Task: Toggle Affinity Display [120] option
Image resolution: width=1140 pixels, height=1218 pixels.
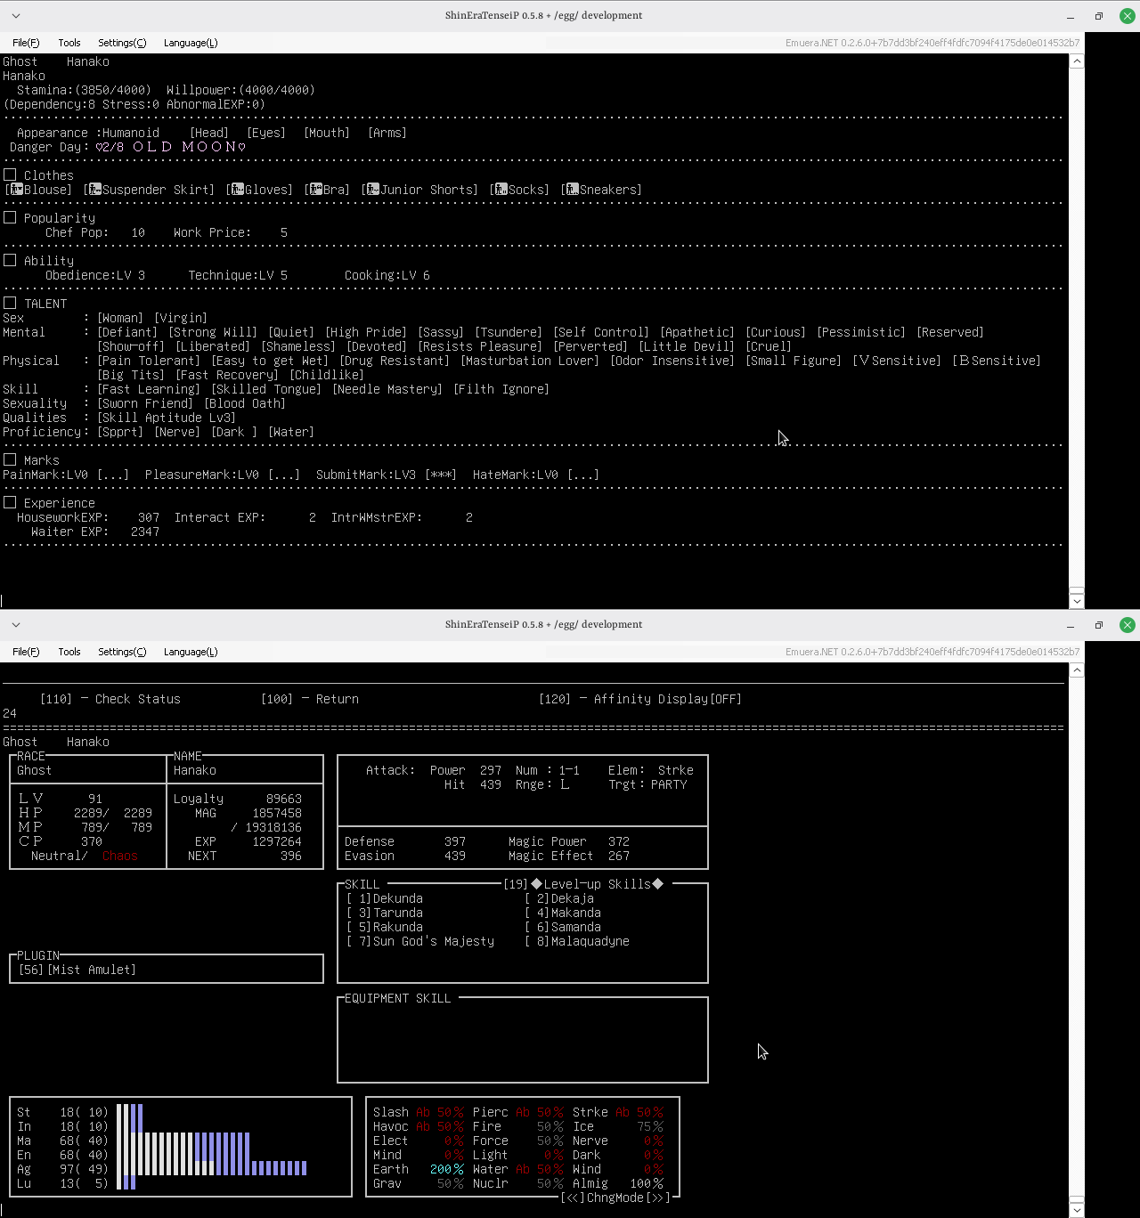Action: point(640,699)
